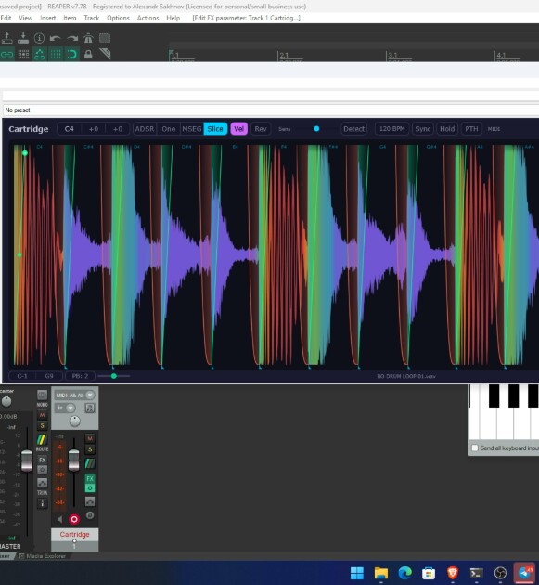Click the undo arrow icon

(55, 38)
